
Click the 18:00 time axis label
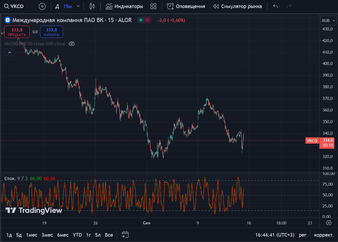[x=281, y=223]
